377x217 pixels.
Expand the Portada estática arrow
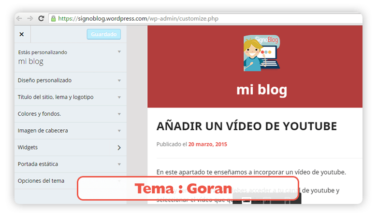tap(119, 164)
